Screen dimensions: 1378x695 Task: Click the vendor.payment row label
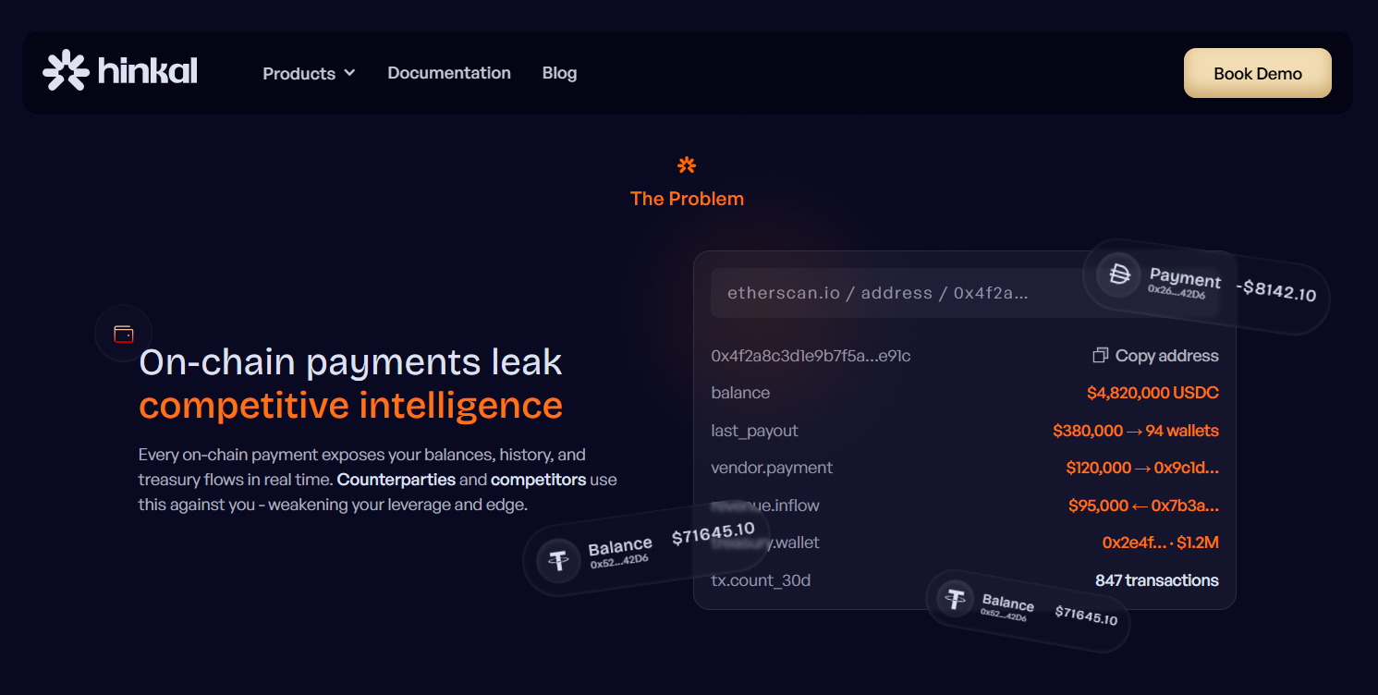(x=772, y=468)
